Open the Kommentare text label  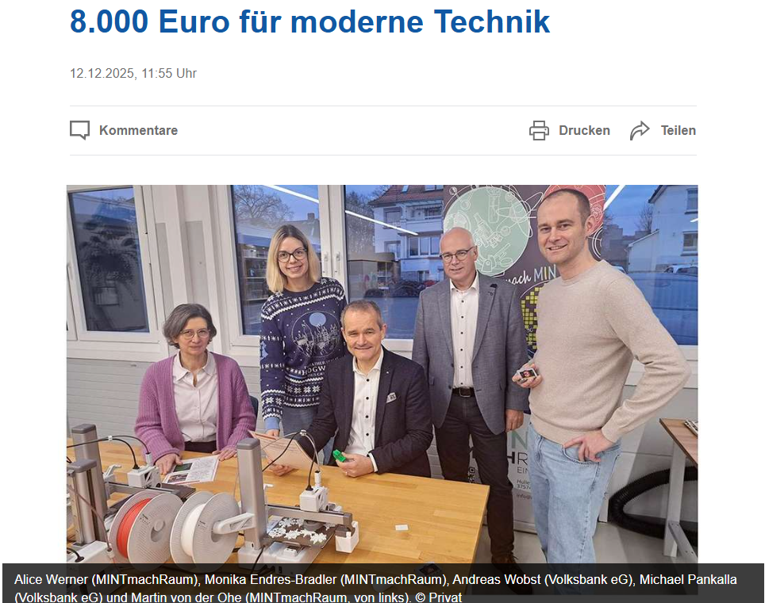(x=139, y=130)
